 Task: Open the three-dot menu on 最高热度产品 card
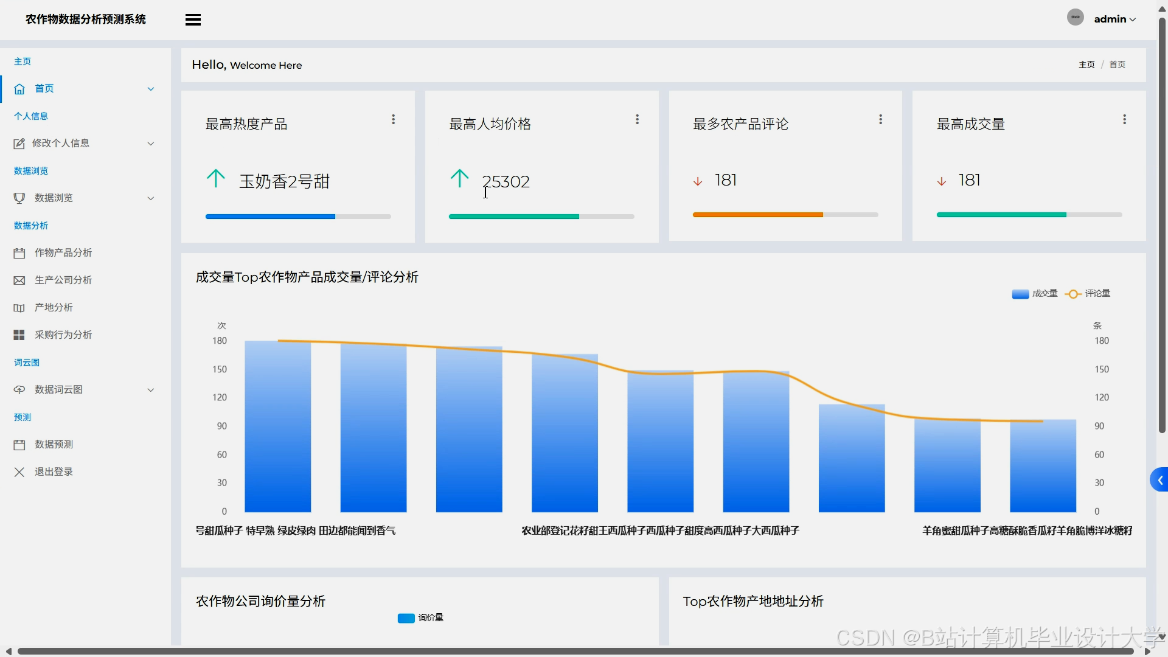point(393,119)
